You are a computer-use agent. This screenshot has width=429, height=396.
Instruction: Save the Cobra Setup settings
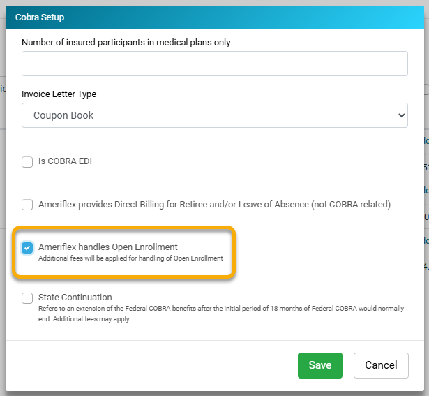320,365
